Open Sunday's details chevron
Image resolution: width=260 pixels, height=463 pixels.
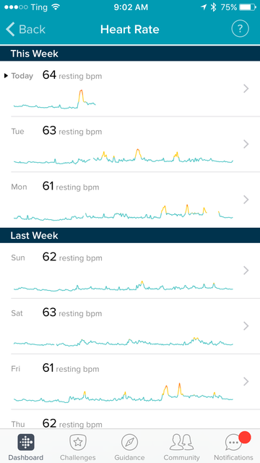[246, 271]
